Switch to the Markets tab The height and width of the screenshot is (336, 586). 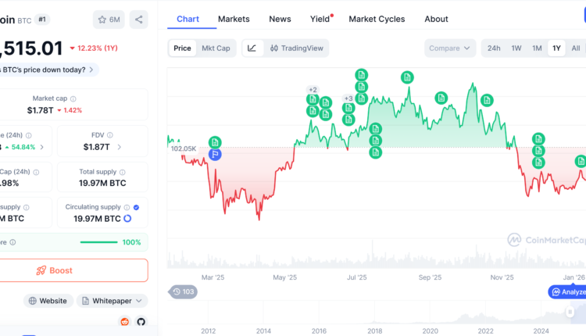[234, 19]
